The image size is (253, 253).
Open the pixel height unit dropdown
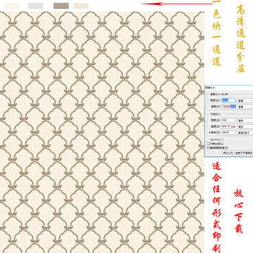click(245, 106)
